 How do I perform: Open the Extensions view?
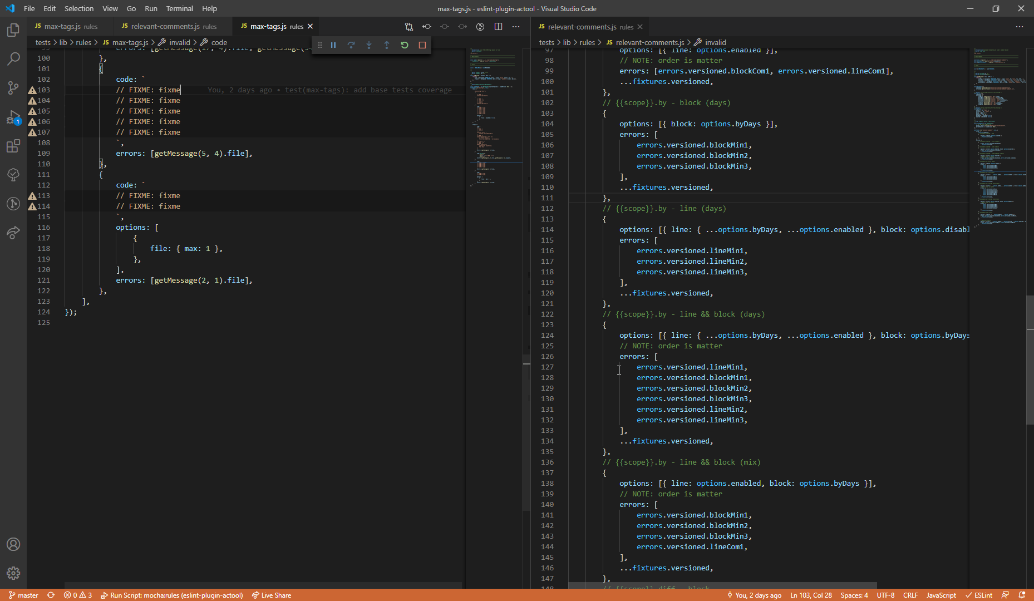(x=13, y=146)
